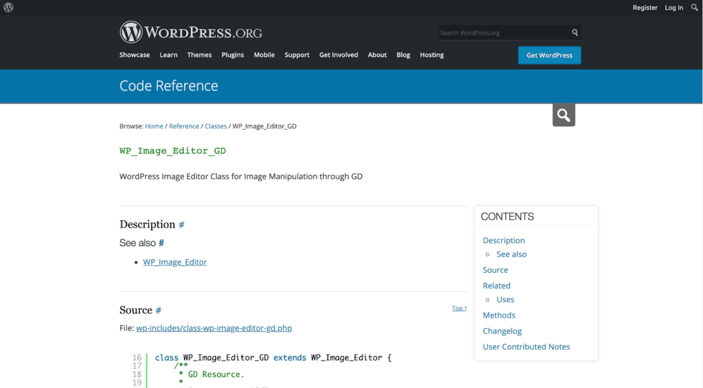The height and width of the screenshot is (388, 703).
Task: Open the Classes breadcrumb link
Action: (x=216, y=126)
